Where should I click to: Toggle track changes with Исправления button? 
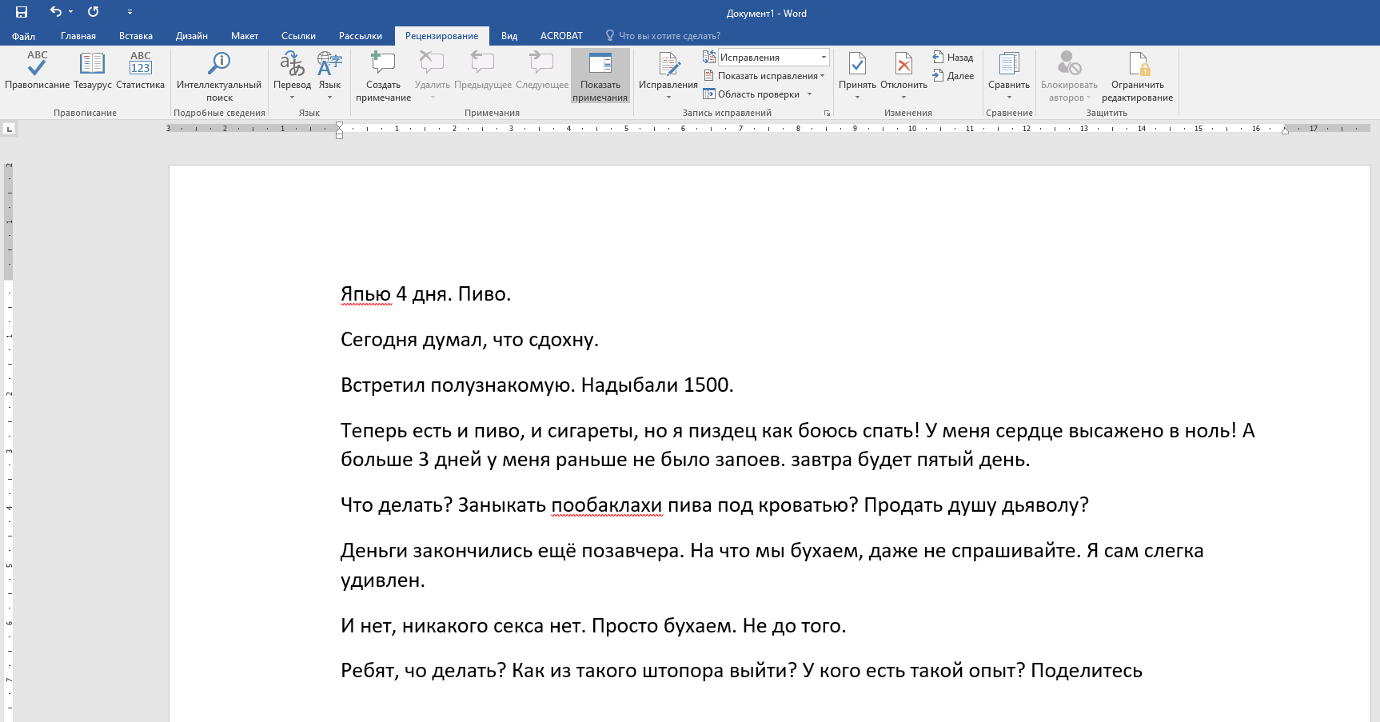click(x=668, y=66)
